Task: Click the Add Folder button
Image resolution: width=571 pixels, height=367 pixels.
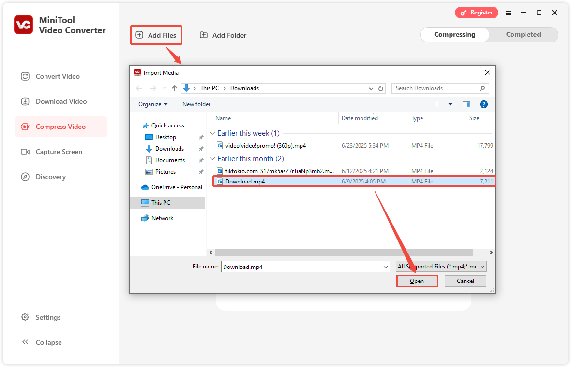Action: [223, 35]
